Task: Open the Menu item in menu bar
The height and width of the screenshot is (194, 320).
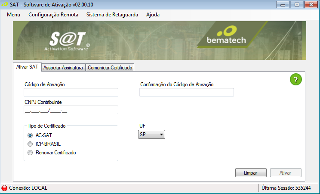Action: coord(14,14)
